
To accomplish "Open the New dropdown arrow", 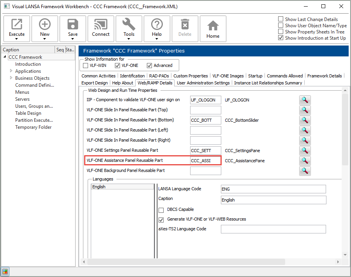I will click(x=44, y=39).
